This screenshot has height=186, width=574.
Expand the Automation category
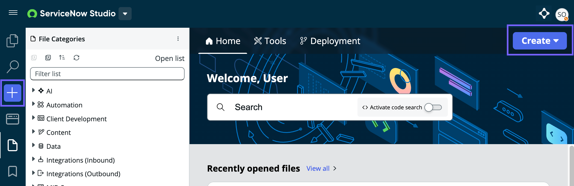(33, 104)
